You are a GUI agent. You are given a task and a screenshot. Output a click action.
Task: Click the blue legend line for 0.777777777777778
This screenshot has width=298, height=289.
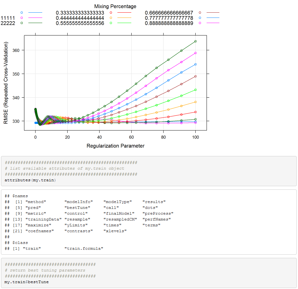point(213,18)
